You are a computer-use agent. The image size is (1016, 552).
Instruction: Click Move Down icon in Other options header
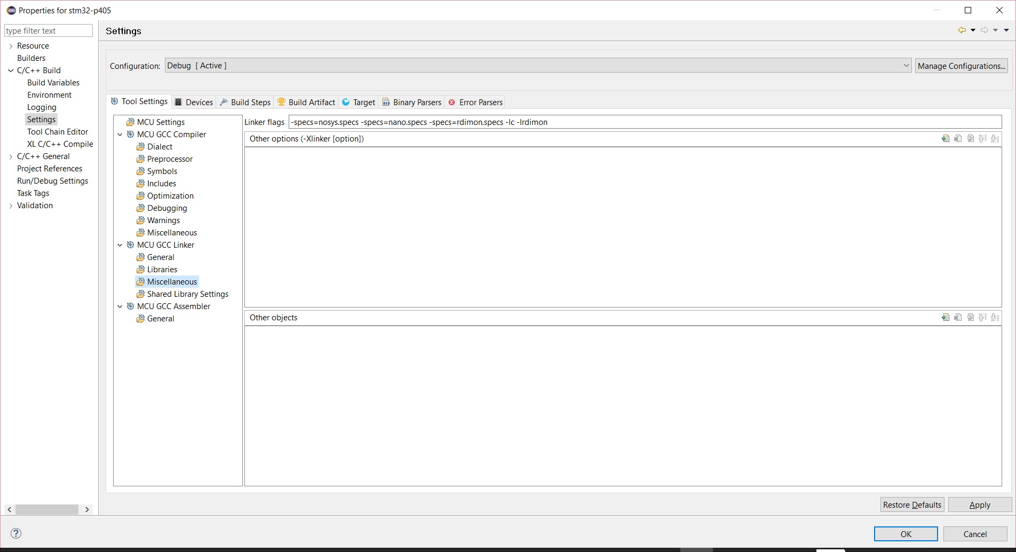point(995,139)
